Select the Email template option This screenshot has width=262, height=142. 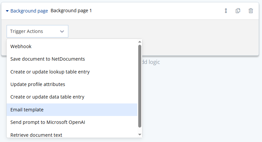point(72,110)
